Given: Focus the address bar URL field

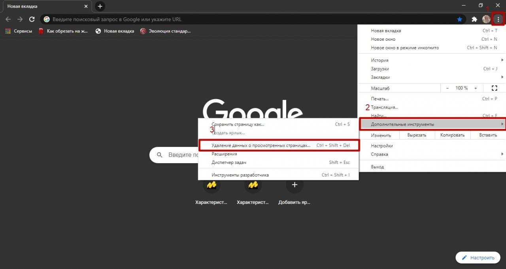Looking at the screenshot, I should point(253,19).
